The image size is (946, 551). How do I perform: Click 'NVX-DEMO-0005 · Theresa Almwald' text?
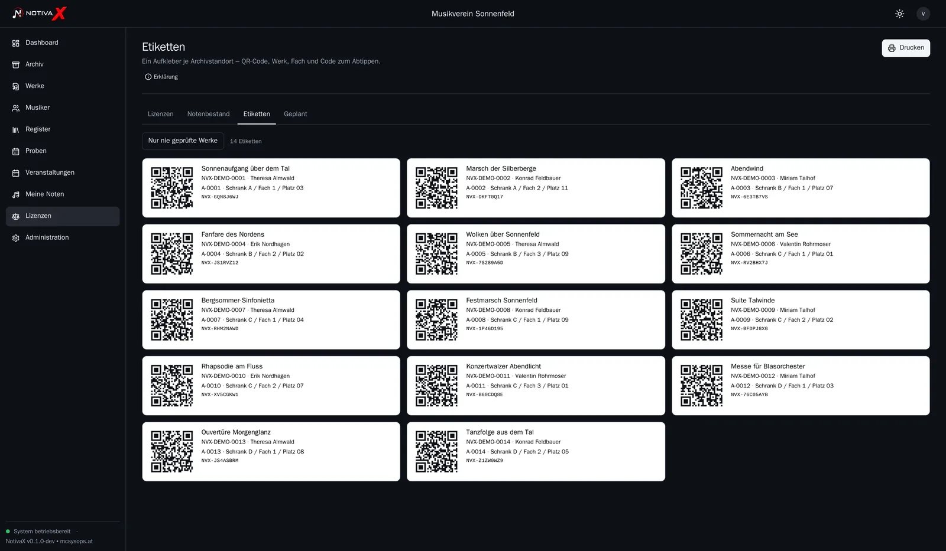[513, 244]
